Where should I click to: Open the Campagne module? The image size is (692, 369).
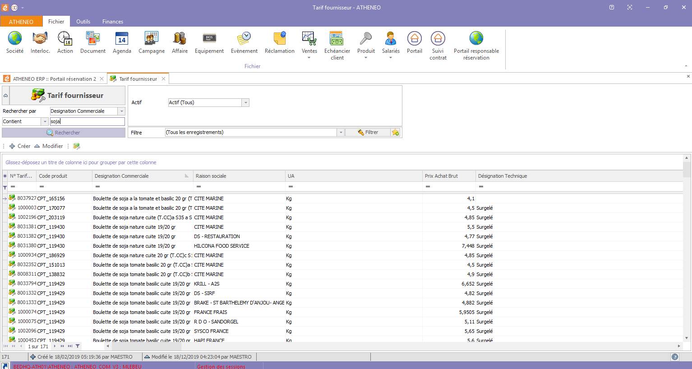[152, 42]
